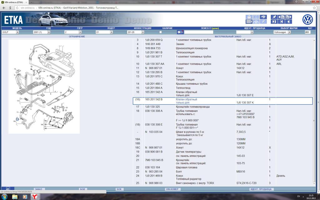Go to previous illustration page icon
The image size is (320, 200).
click(x=282, y=17)
